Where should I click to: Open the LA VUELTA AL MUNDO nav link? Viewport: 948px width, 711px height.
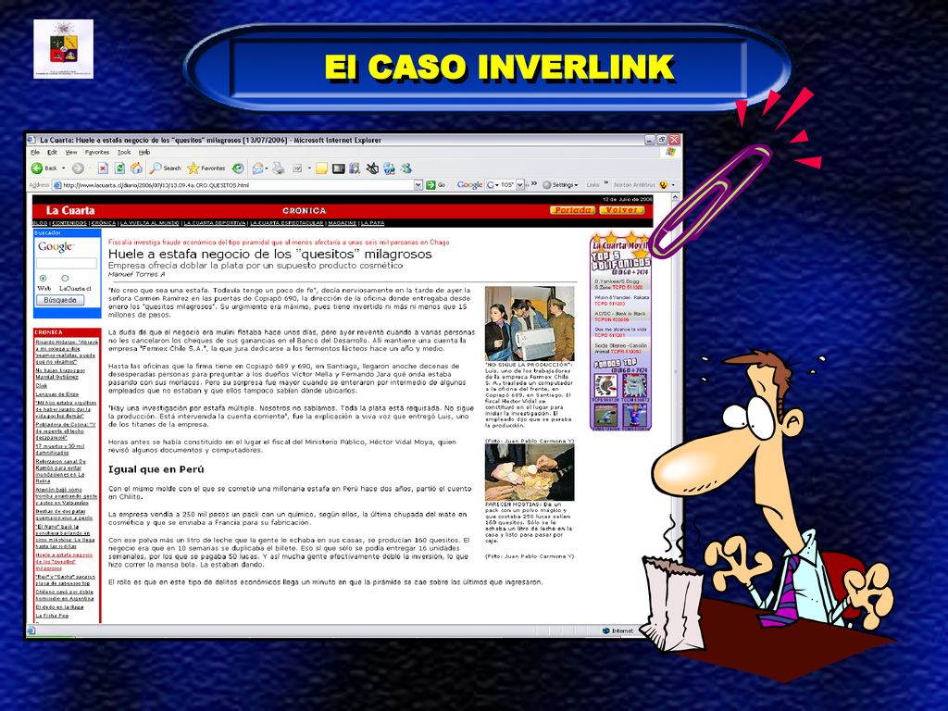pyautogui.click(x=149, y=223)
